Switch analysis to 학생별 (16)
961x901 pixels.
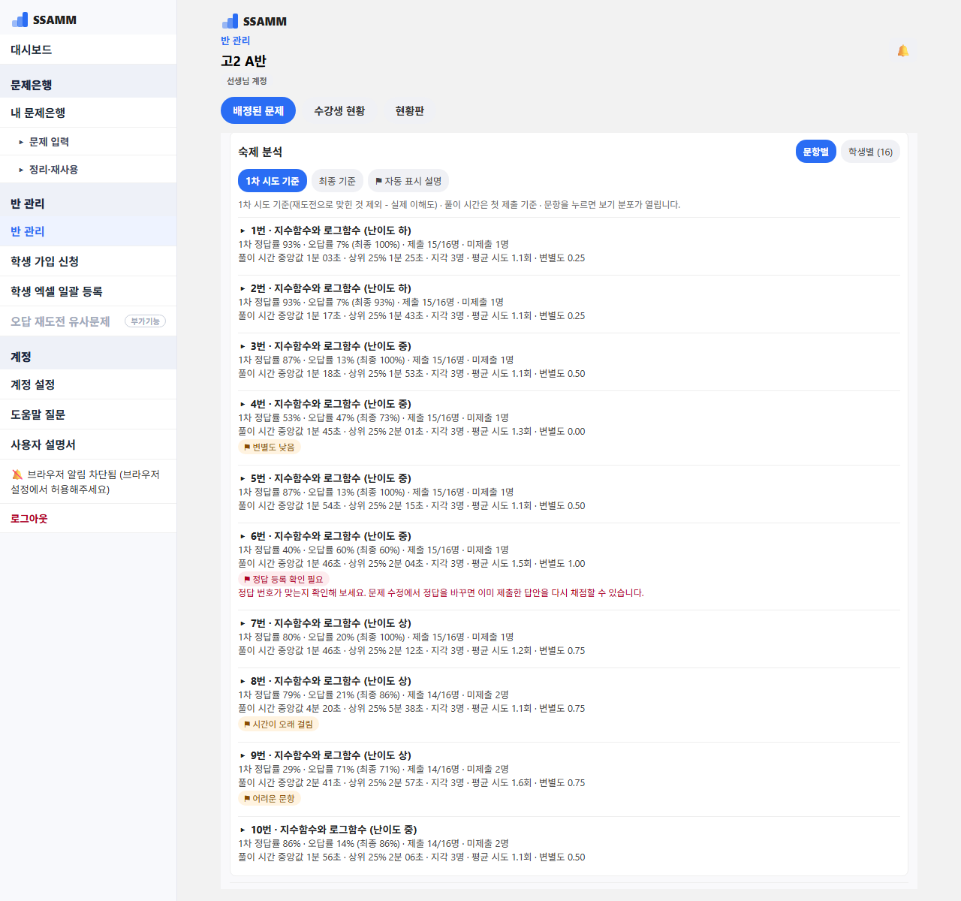pos(870,152)
